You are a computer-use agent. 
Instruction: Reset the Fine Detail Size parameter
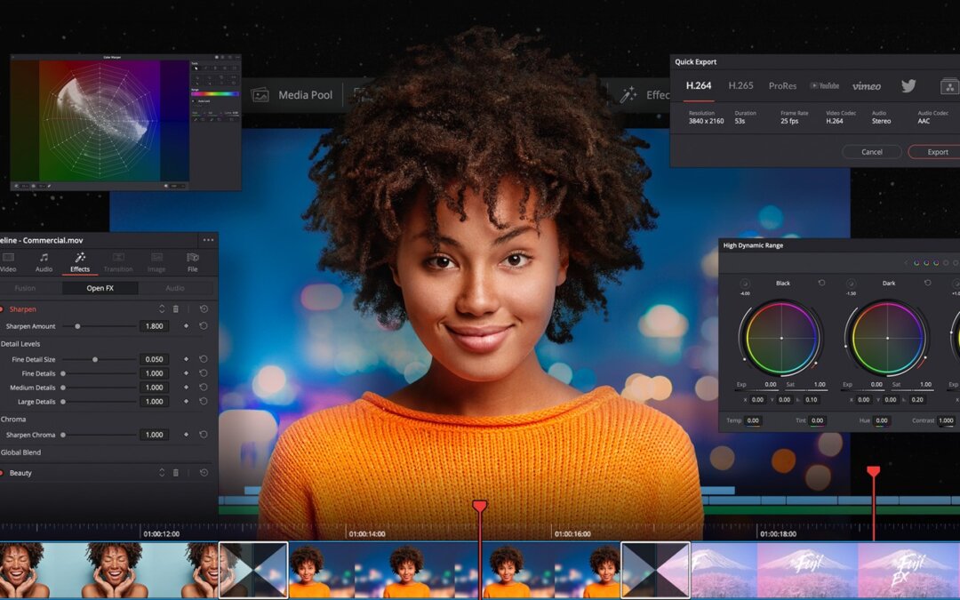click(204, 359)
